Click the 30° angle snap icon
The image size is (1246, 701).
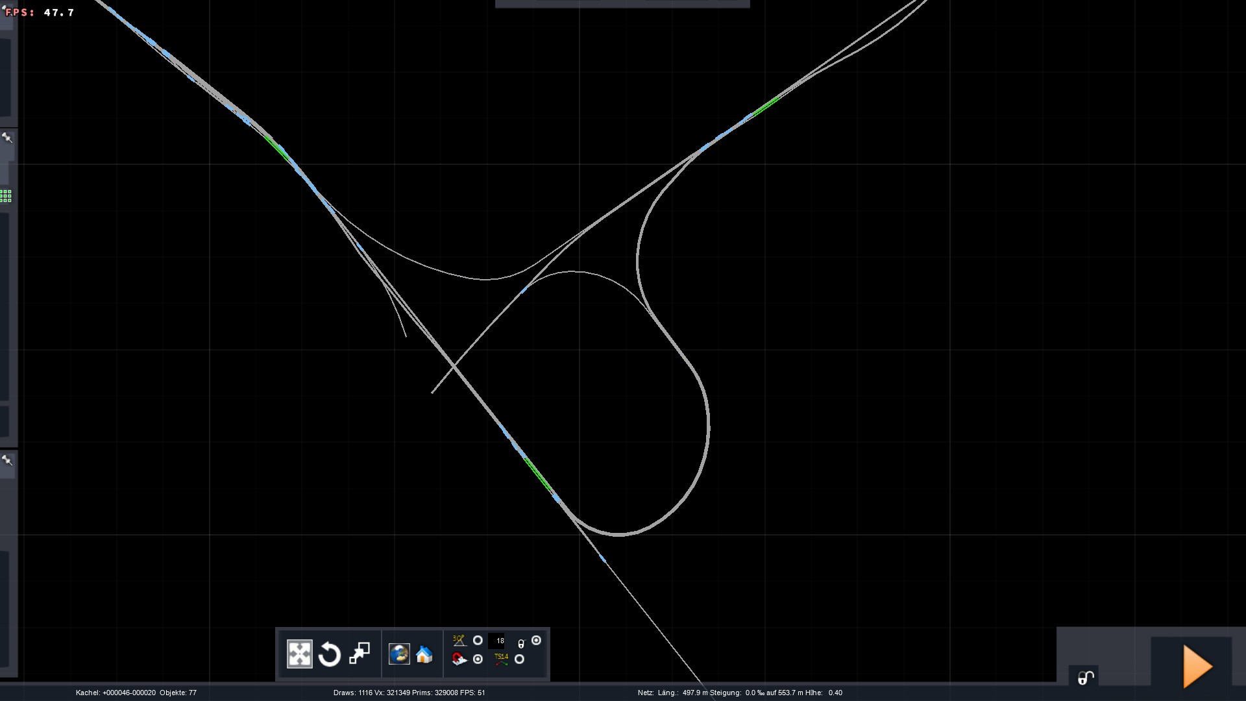(x=459, y=641)
